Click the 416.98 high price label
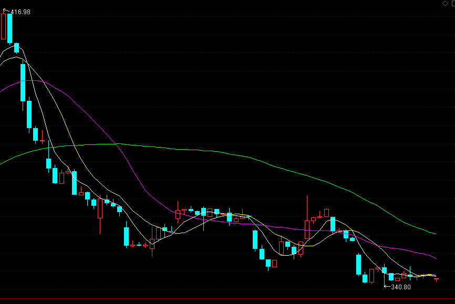The width and height of the screenshot is (455, 304). tap(20, 12)
